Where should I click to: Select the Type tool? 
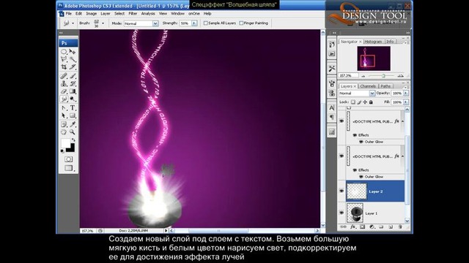73,108
